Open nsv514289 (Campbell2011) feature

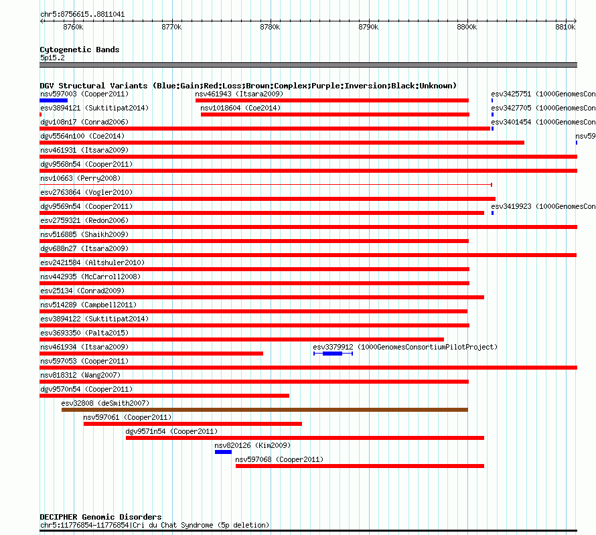(x=254, y=311)
